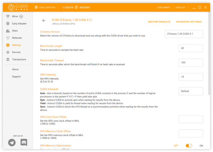213x152 pixels.
Task: Click the Early Adopter shield sidebar icon
Action: tap(8, 23)
